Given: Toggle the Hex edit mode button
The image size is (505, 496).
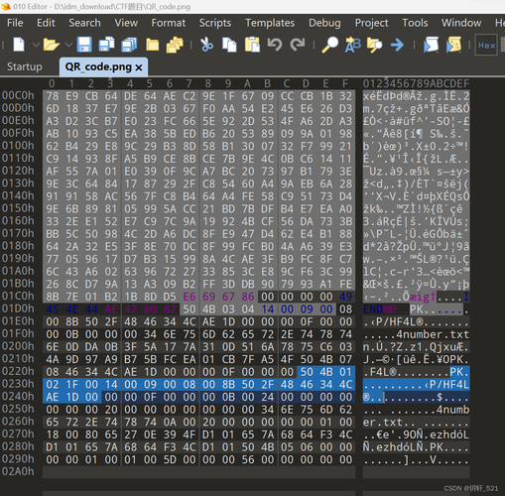Looking at the screenshot, I should pyautogui.click(x=486, y=45).
